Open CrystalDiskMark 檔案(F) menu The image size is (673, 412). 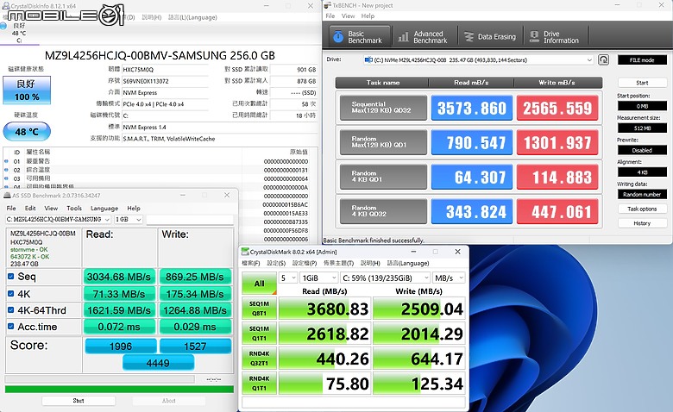251,263
